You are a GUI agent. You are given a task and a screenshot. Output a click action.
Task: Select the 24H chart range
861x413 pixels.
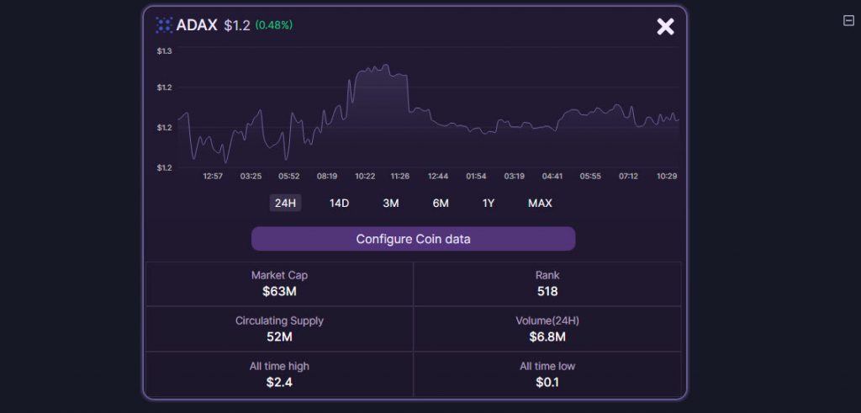tap(285, 204)
